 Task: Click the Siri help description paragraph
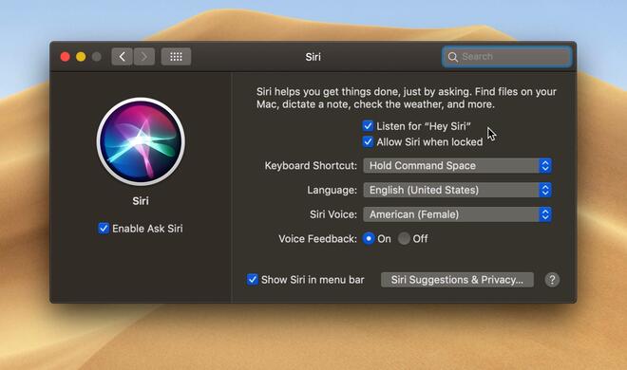pyautogui.click(x=407, y=98)
